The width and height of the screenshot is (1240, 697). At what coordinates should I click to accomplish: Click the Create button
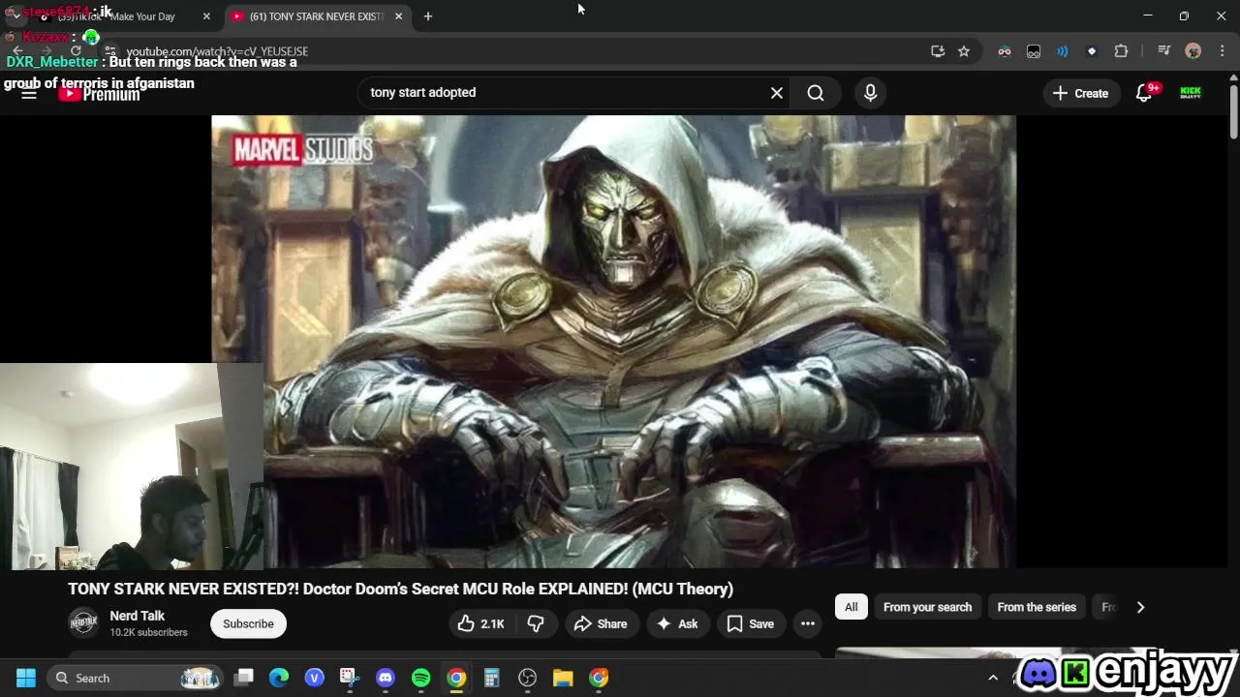[1081, 93]
